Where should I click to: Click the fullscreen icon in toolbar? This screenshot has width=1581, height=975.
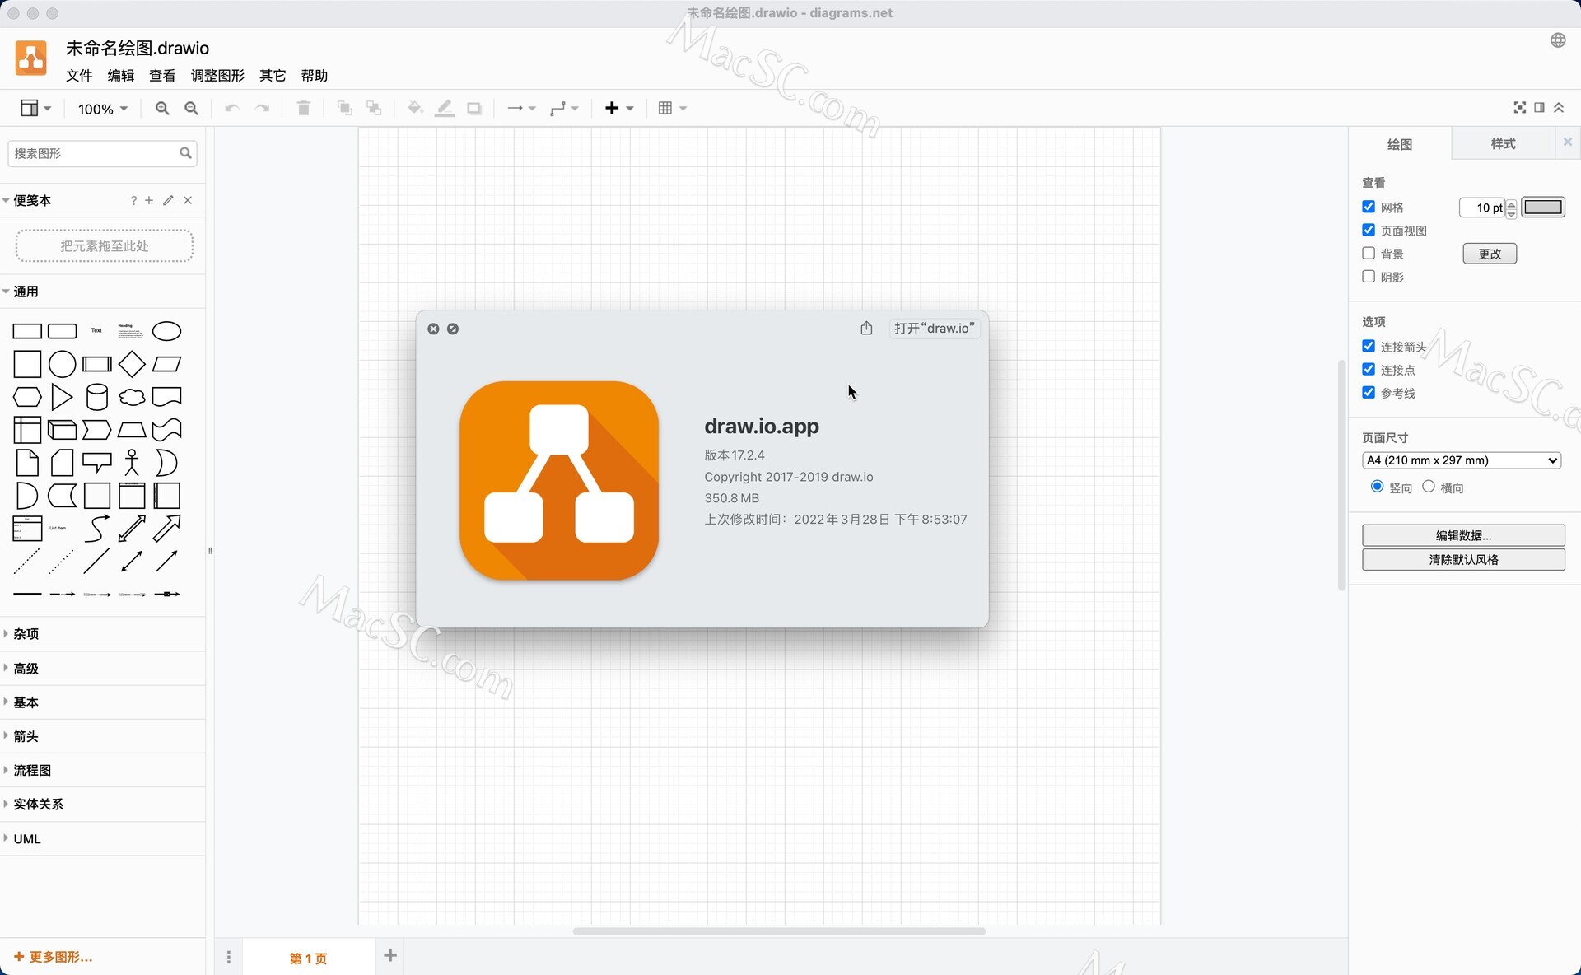[x=1520, y=108]
